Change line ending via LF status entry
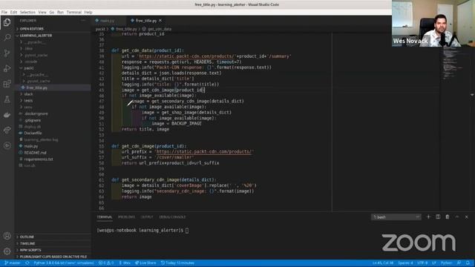The width and height of the screenshot is (475, 267). [434, 263]
